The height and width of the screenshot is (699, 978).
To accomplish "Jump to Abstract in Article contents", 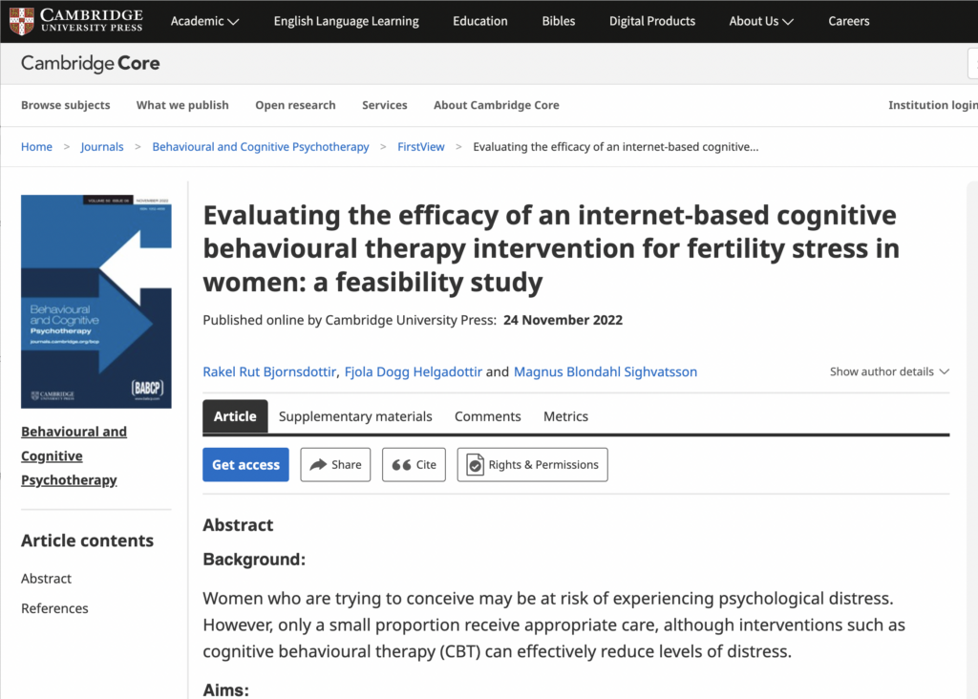I will click(x=46, y=579).
